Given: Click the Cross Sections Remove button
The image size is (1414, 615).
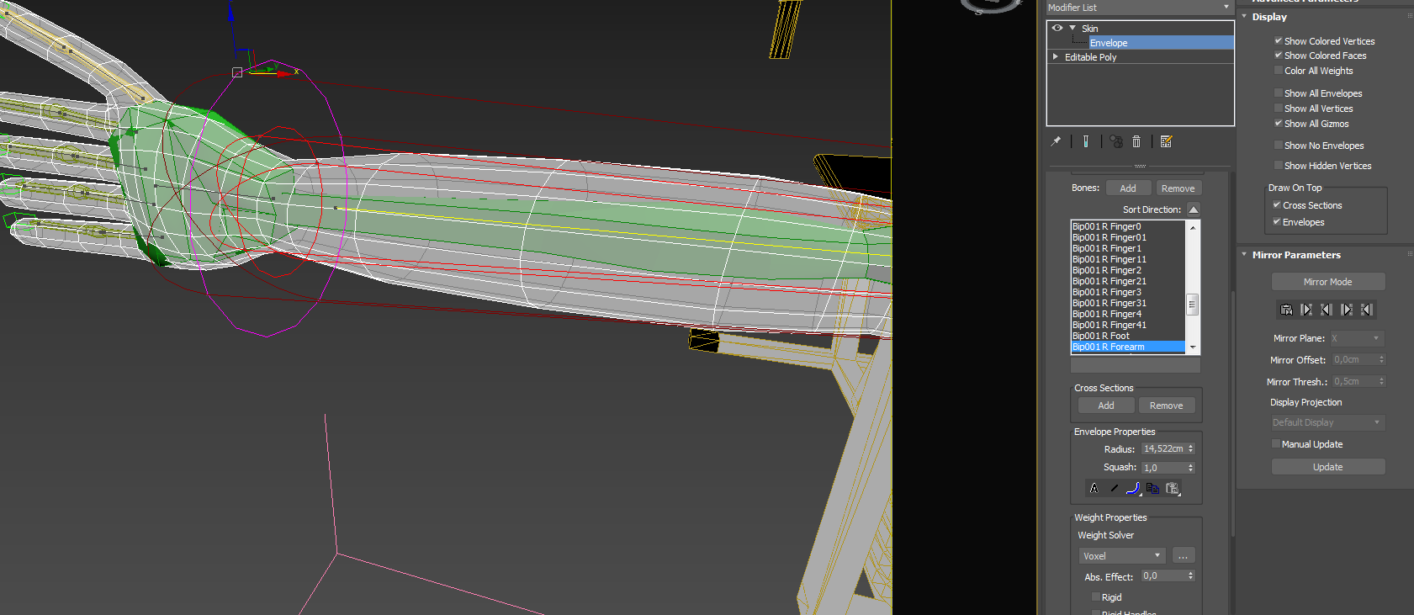Looking at the screenshot, I should coord(1167,406).
